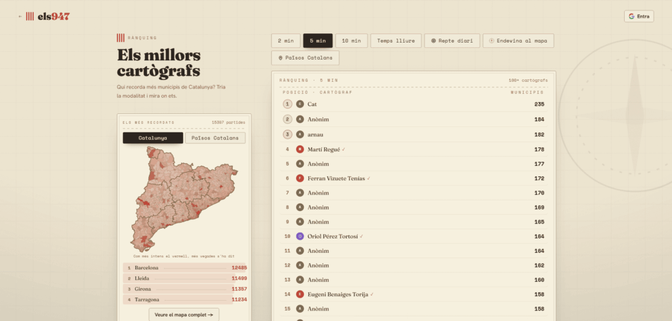
Task: Click the Anònim avatar in position 2
Action: point(300,119)
